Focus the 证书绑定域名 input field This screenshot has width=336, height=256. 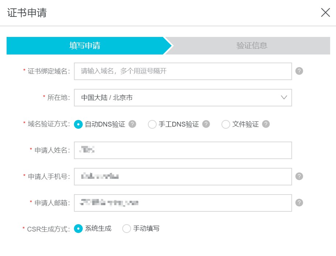click(183, 71)
